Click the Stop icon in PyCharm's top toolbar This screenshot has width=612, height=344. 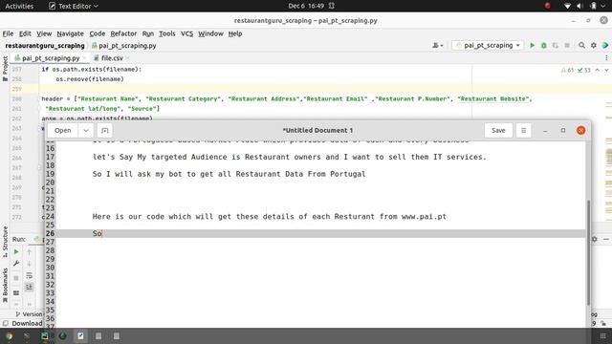[x=567, y=46]
